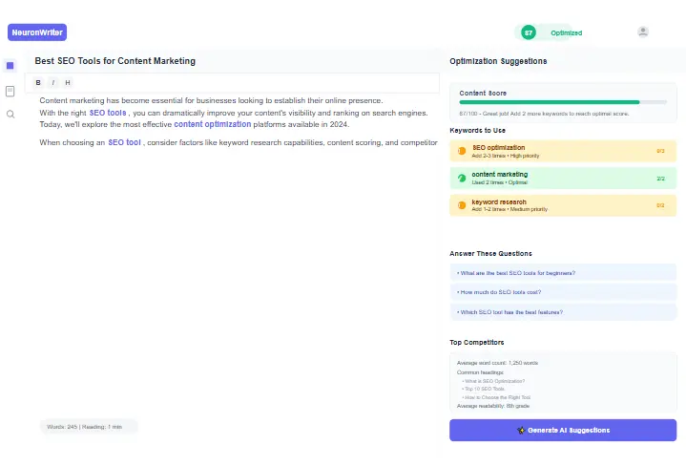
Task: Click the Keywords to Use section heading
Action: click(477, 131)
